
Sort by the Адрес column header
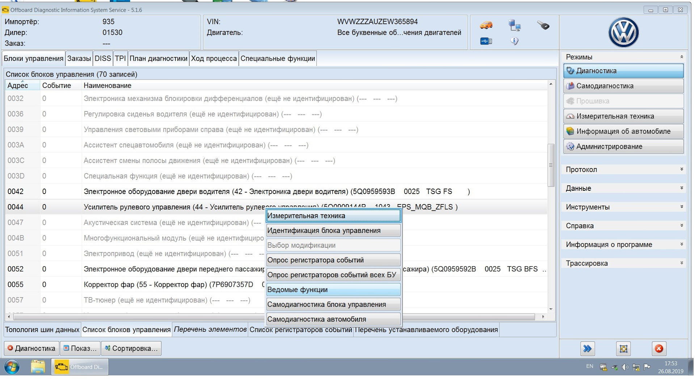22,86
